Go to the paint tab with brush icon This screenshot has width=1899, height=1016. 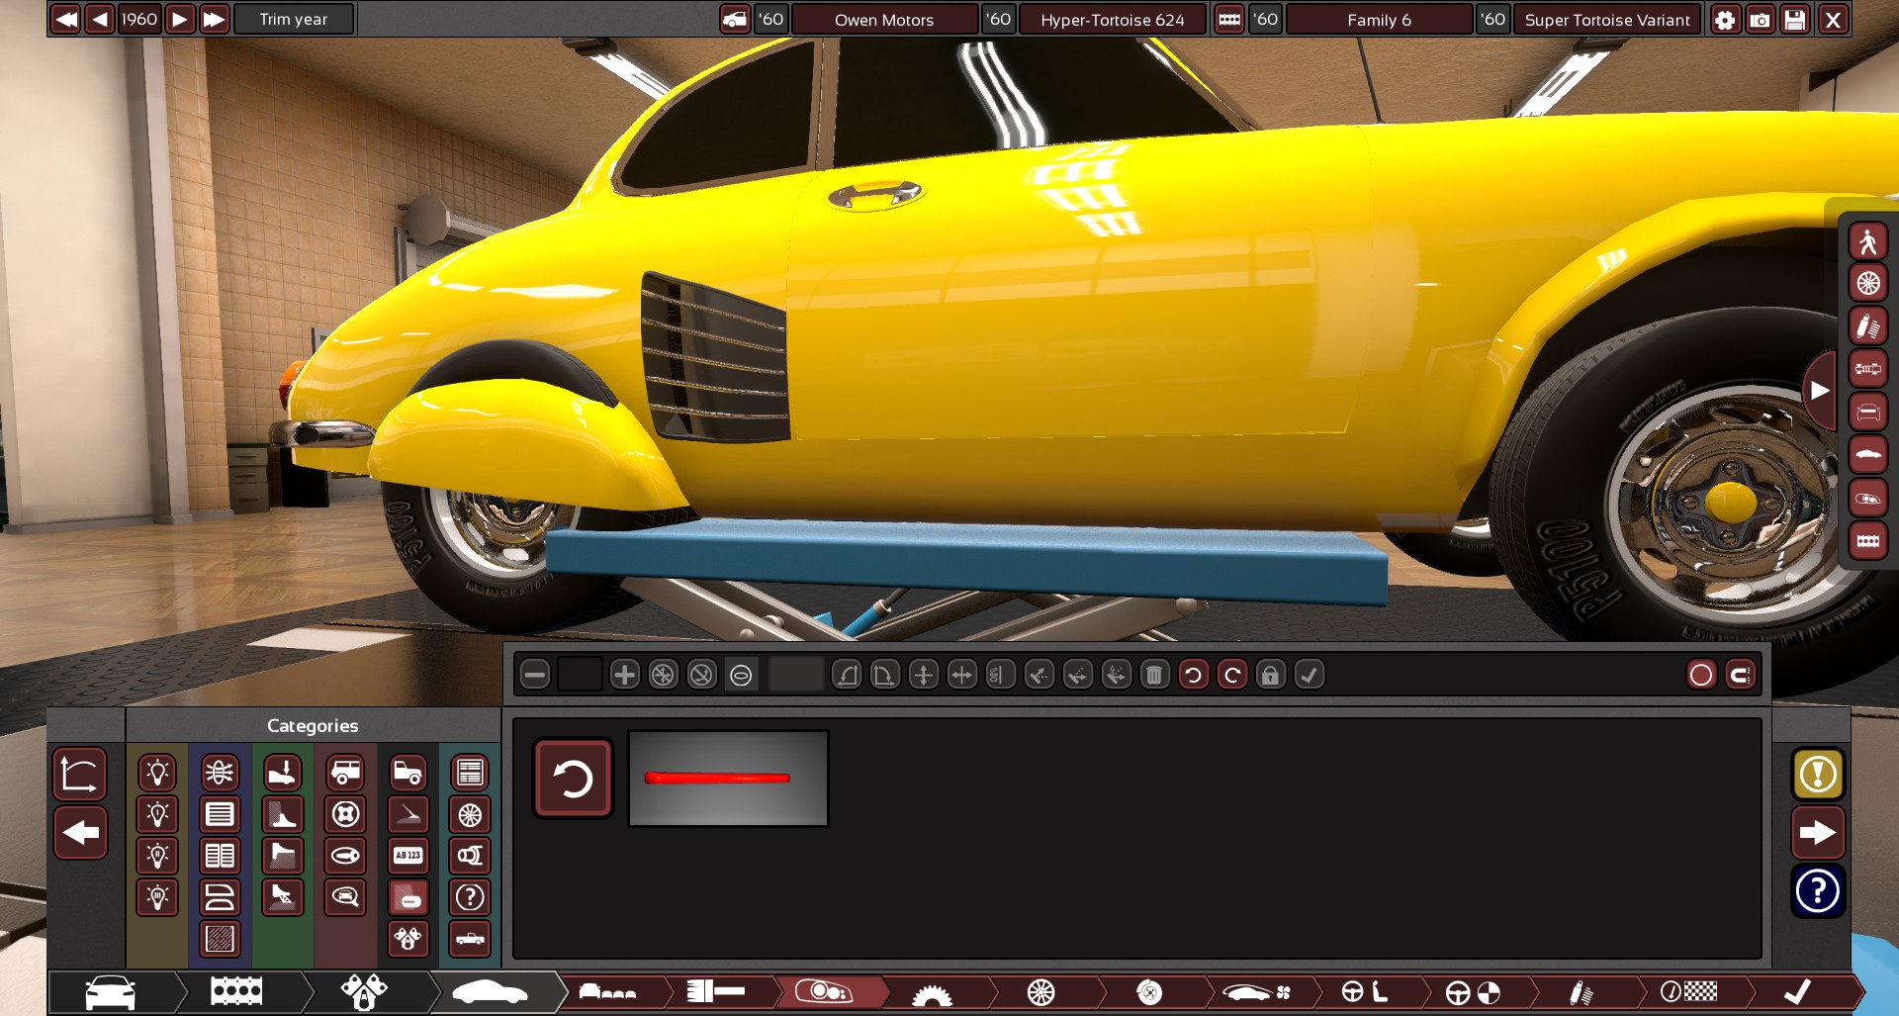(1581, 992)
